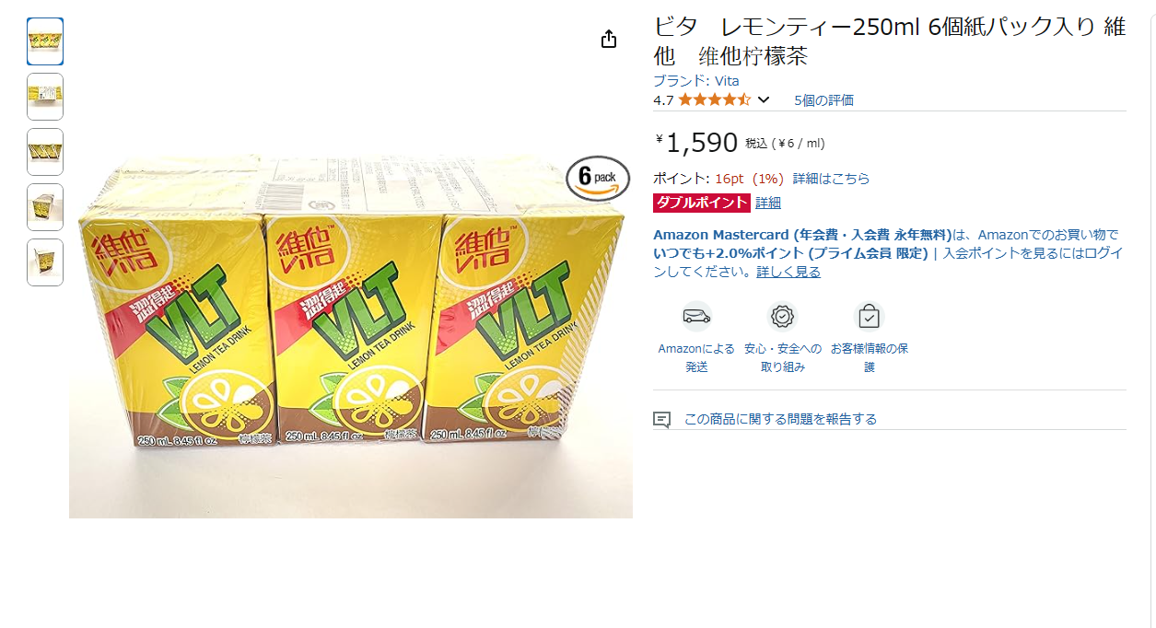This screenshot has height=628, width=1156.
Task: Click the Amazon delivery truck icon
Action: point(696,317)
